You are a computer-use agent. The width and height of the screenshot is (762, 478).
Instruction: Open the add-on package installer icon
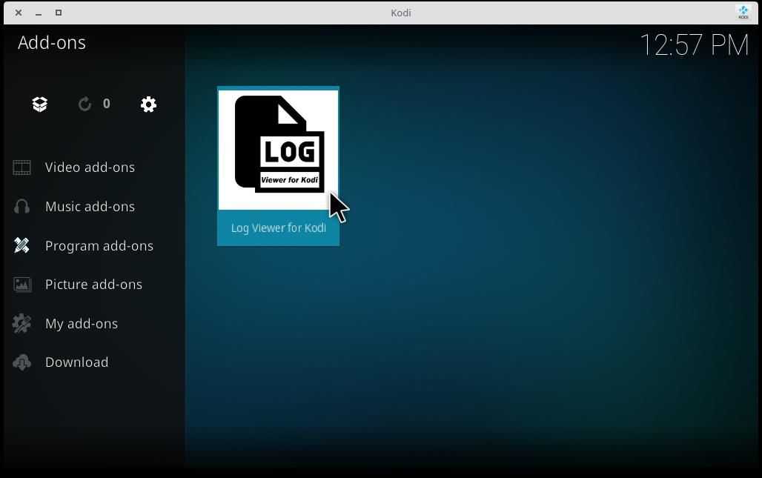point(39,104)
